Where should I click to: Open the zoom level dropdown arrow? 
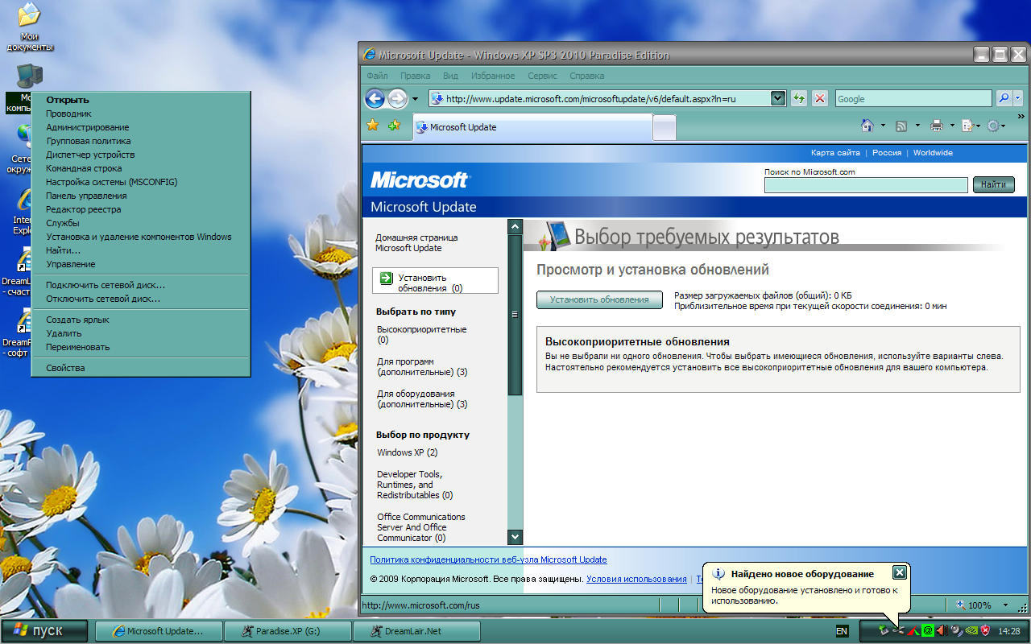(x=1005, y=605)
